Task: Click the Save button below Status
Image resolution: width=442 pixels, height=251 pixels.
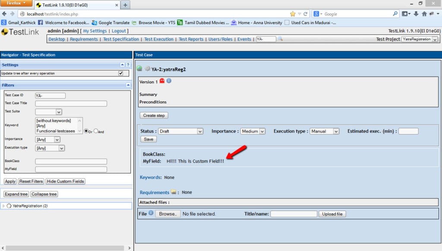Action: (x=148, y=139)
